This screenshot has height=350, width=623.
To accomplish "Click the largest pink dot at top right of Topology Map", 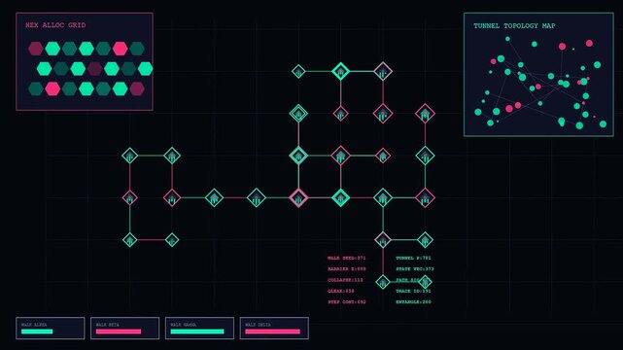I will pyautogui.click(x=589, y=43).
